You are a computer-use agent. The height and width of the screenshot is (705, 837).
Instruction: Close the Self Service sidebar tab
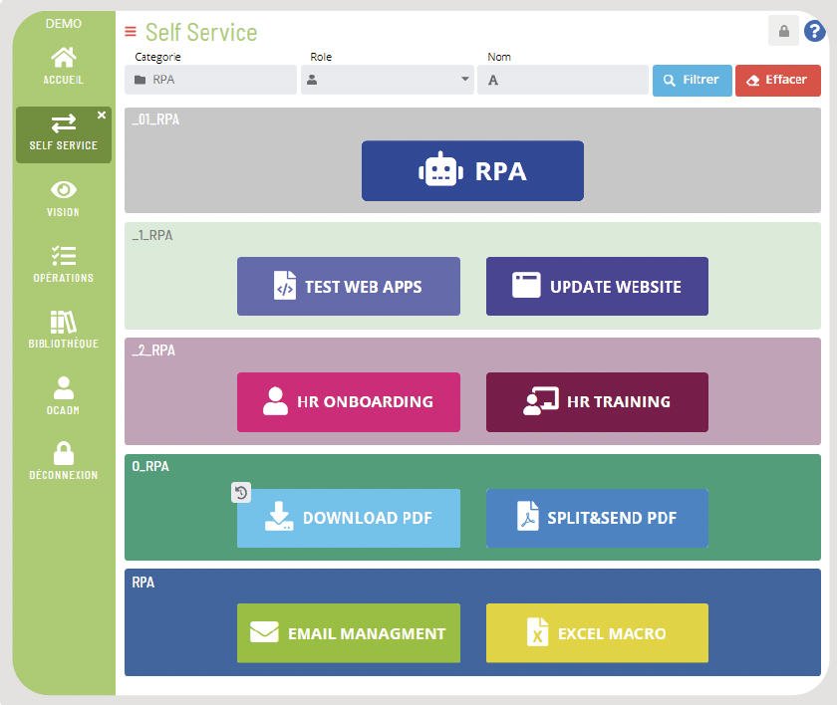102,115
